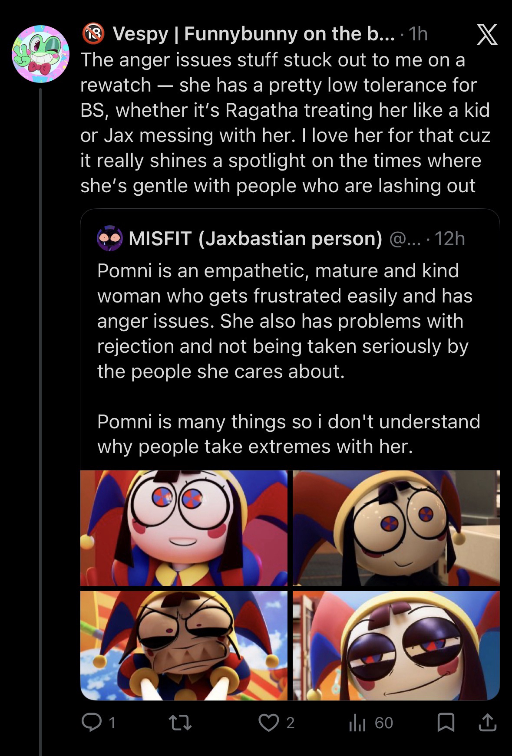Tap the share upload icon
Image resolution: width=512 pixels, height=756 pixels.
(487, 722)
